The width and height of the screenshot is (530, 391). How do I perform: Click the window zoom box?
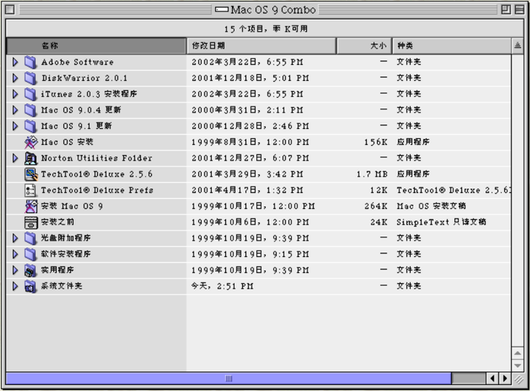click(x=506, y=10)
